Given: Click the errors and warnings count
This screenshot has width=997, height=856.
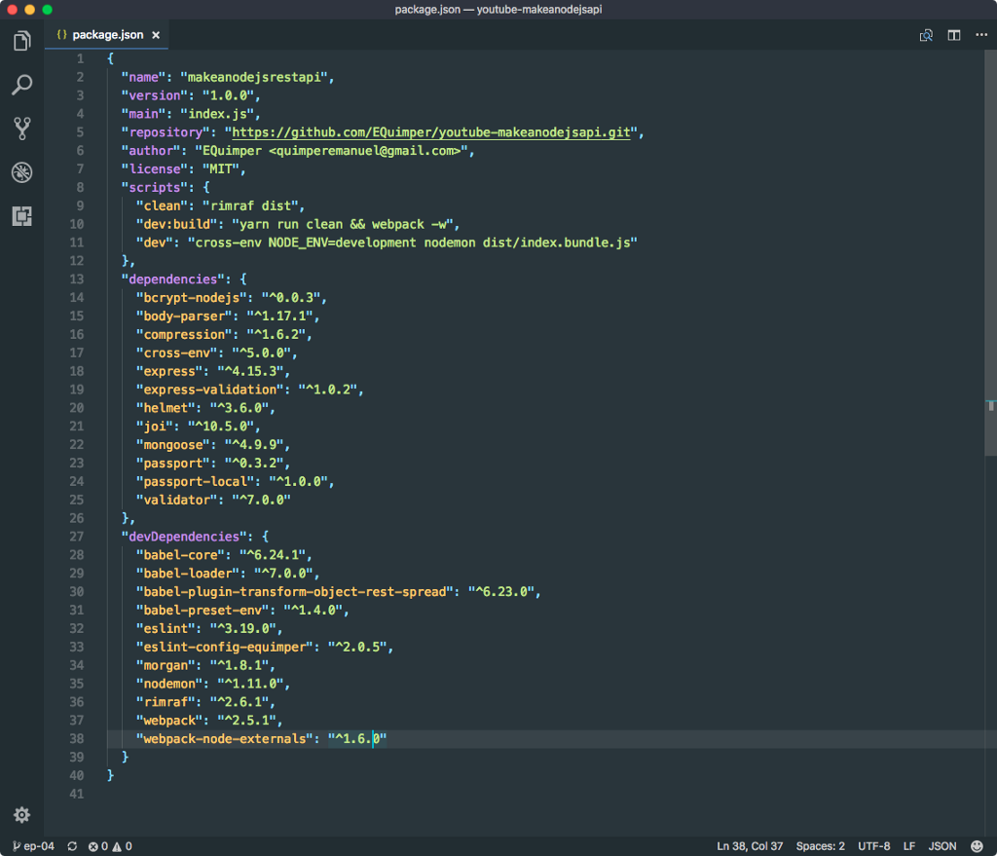Looking at the screenshot, I should click(110, 846).
